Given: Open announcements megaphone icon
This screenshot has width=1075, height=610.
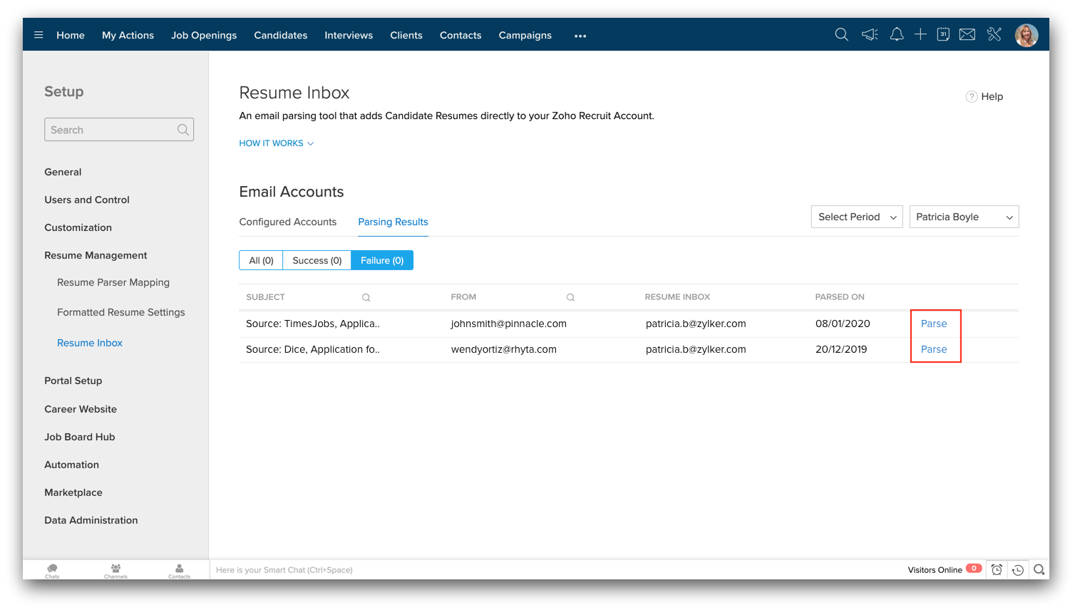Looking at the screenshot, I should coord(870,34).
